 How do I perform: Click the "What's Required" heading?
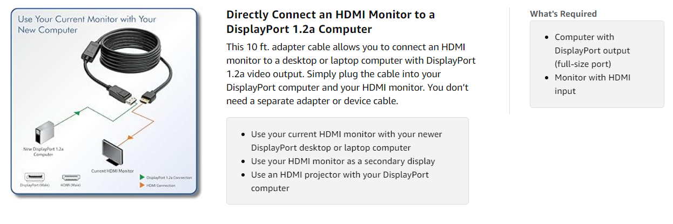[563, 14]
